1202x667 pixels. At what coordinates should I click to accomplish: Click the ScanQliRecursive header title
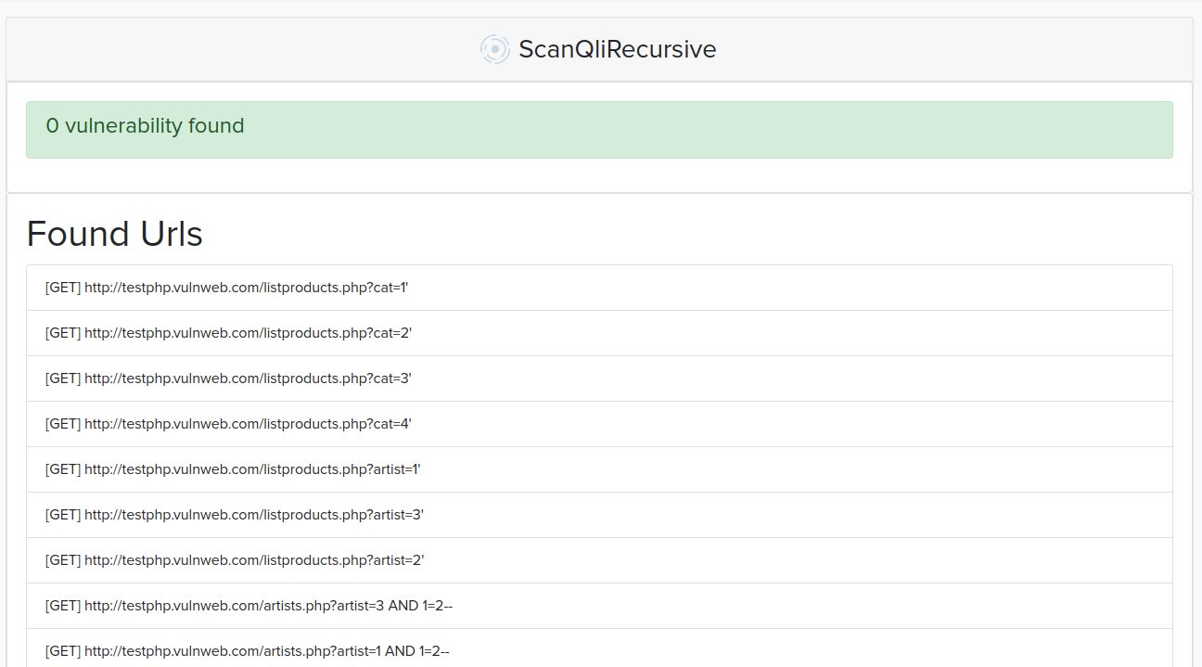tap(618, 49)
